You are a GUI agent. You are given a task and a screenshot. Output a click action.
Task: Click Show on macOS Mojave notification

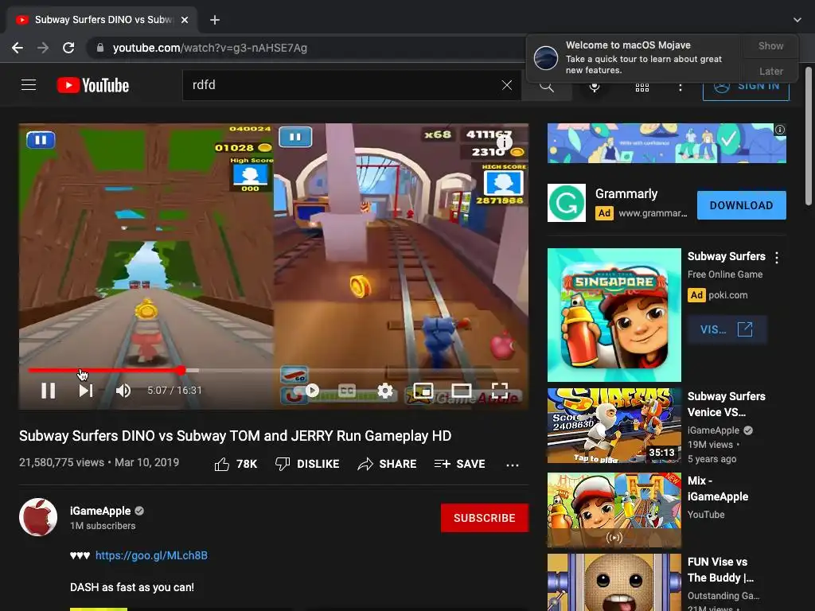[770, 45]
